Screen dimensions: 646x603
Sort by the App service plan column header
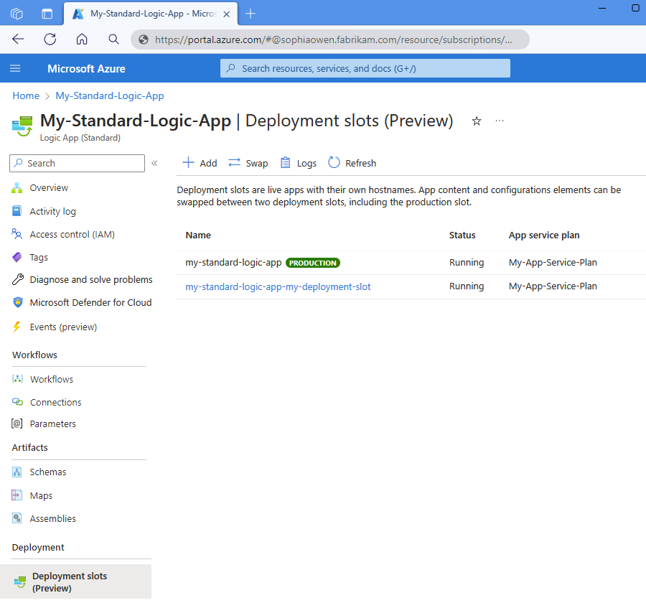click(x=544, y=235)
